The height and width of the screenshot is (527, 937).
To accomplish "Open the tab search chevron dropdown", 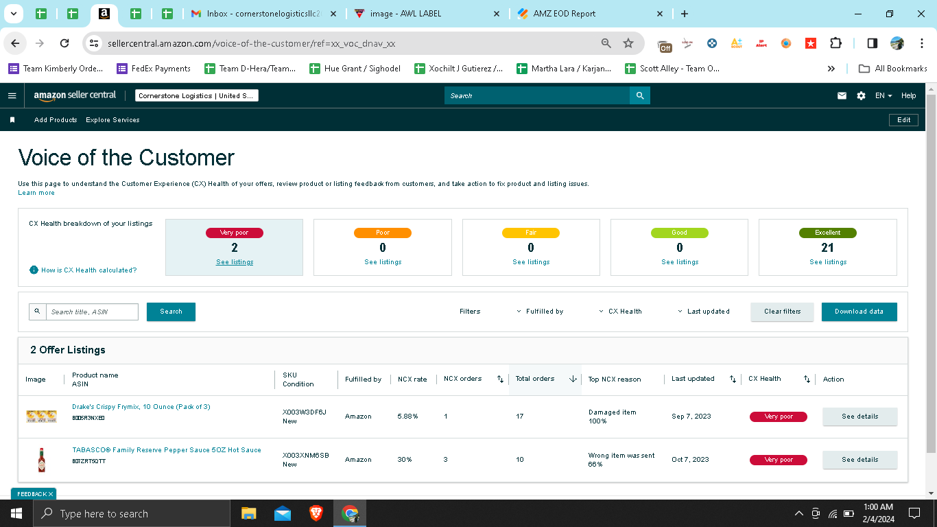I will pyautogui.click(x=13, y=14).
